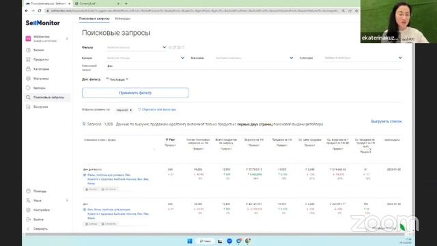Click the list icon beside the фен для волос categories
This screenshot has height=246, width=437.
(x=85, y=175)
